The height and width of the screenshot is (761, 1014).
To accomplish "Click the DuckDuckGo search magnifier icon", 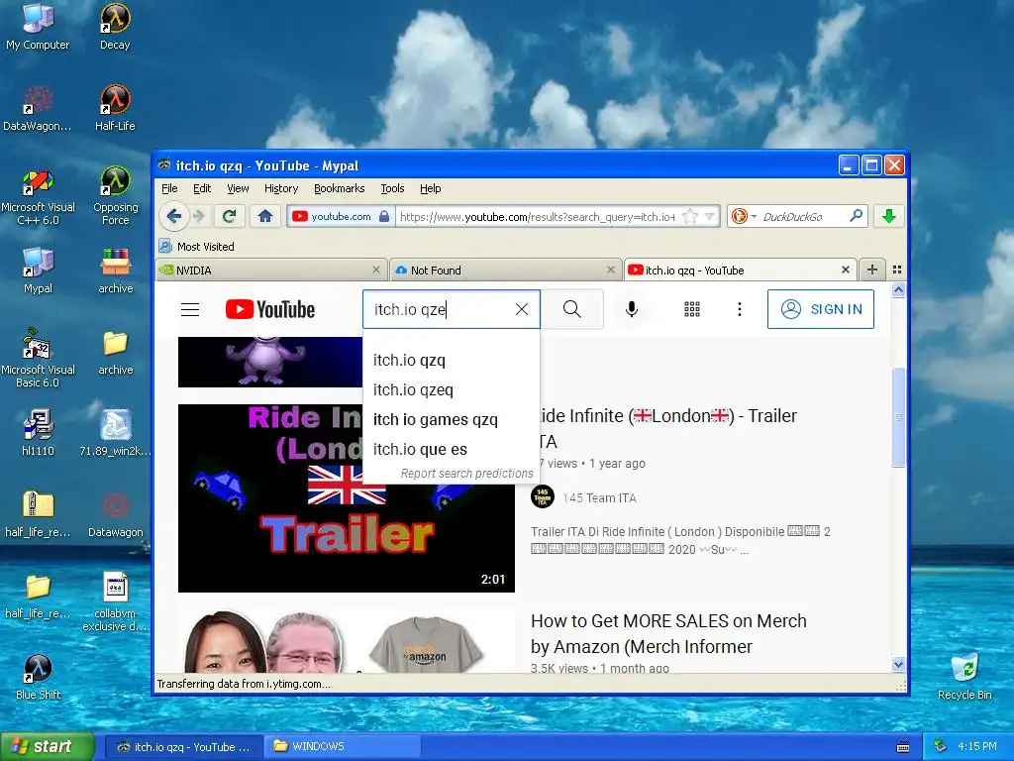I will coord(857,215).
